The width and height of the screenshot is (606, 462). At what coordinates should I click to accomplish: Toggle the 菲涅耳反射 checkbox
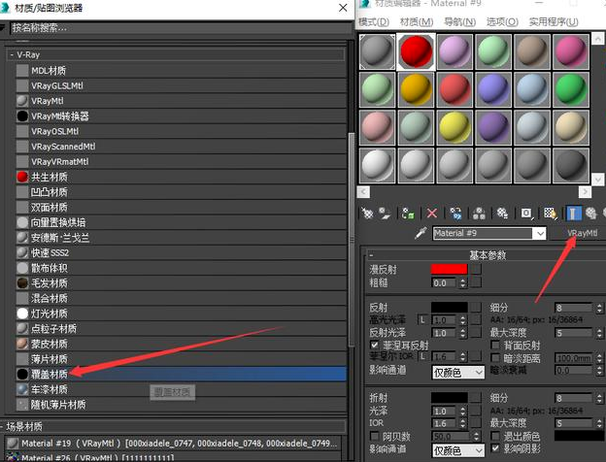coord(375,345)
